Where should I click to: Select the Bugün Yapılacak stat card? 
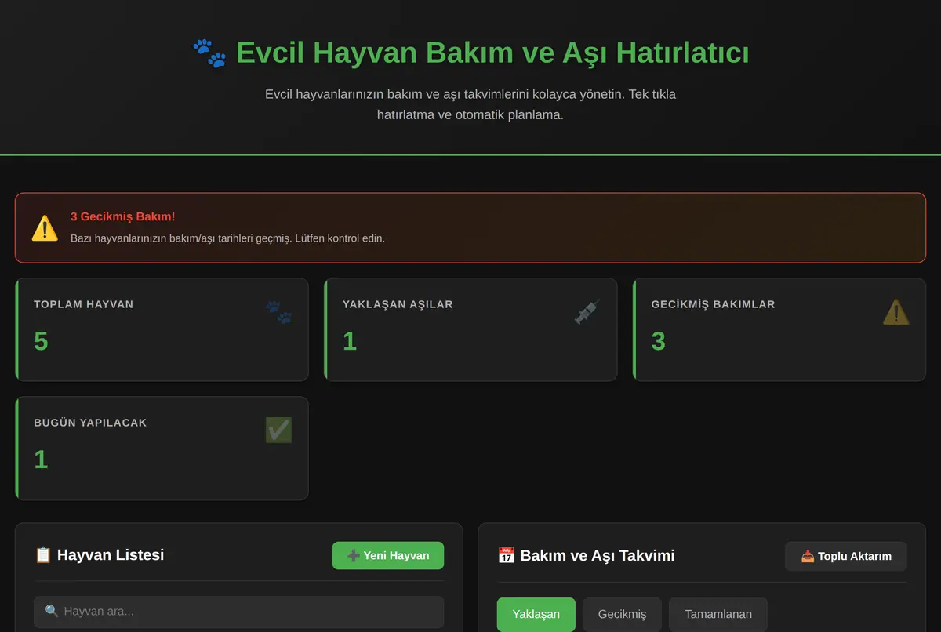tap(162, 449)
